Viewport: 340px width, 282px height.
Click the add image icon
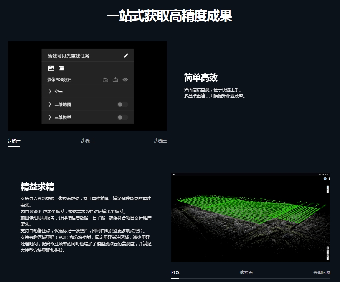[51, 68]
